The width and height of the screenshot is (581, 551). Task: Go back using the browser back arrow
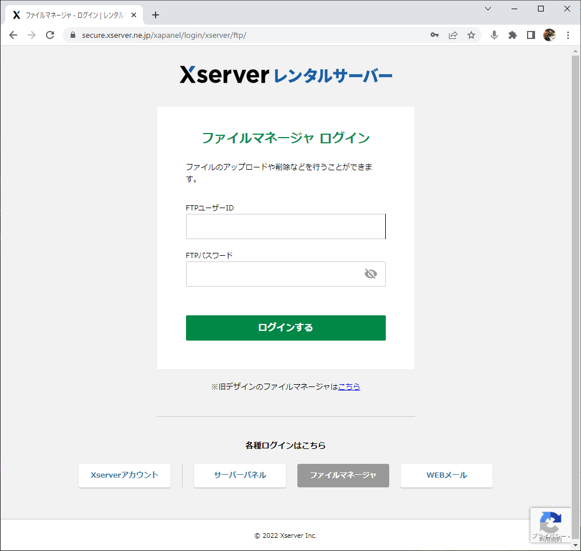[13, 35]
